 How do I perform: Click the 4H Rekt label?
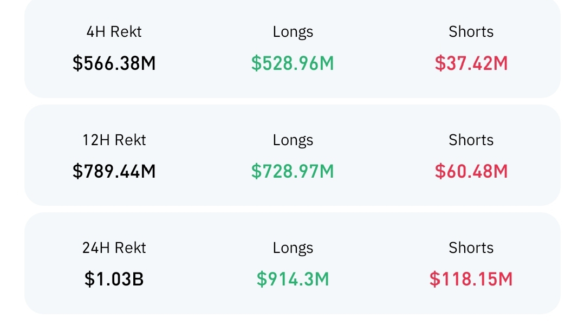(x=114, y=32)
